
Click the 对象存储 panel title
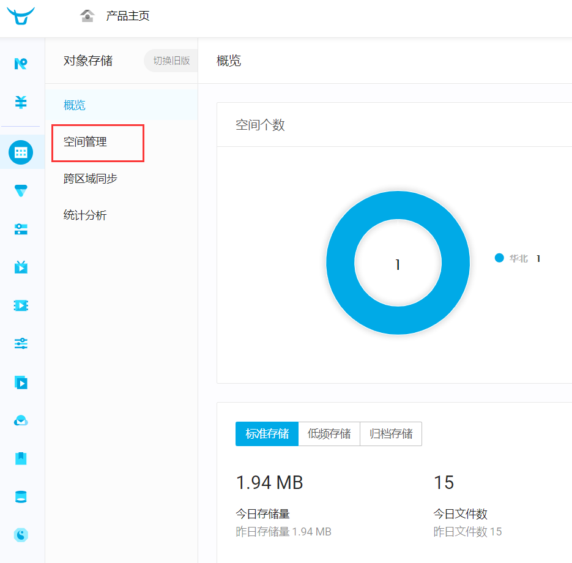point(88,61)
